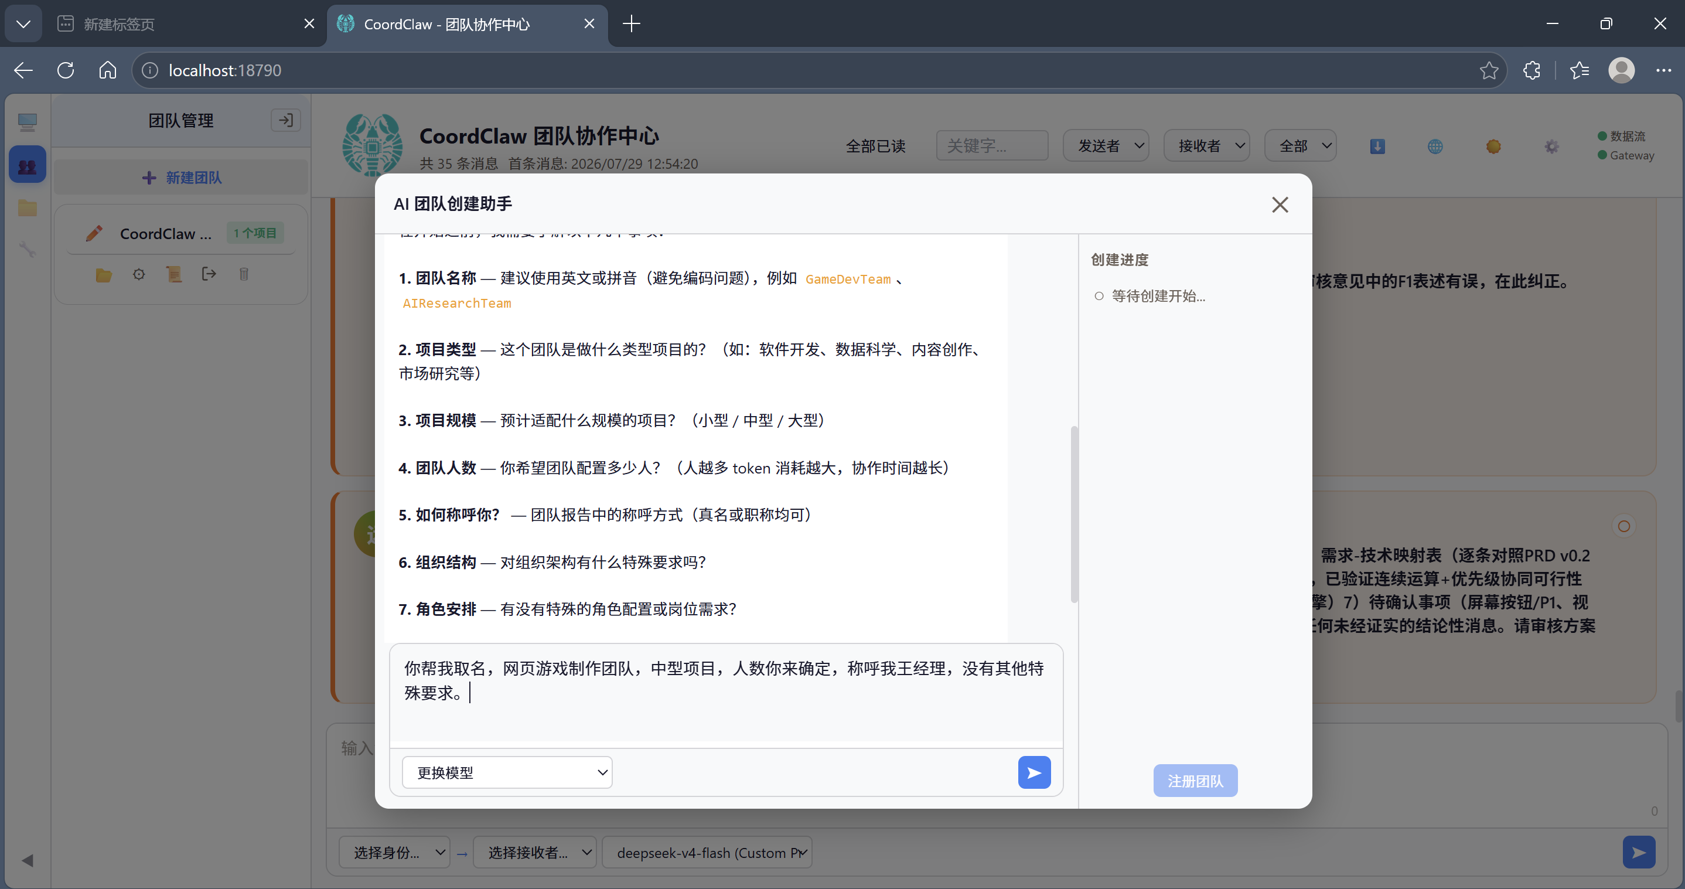Click the Gateway status indicator

[x=1626, y=156]
